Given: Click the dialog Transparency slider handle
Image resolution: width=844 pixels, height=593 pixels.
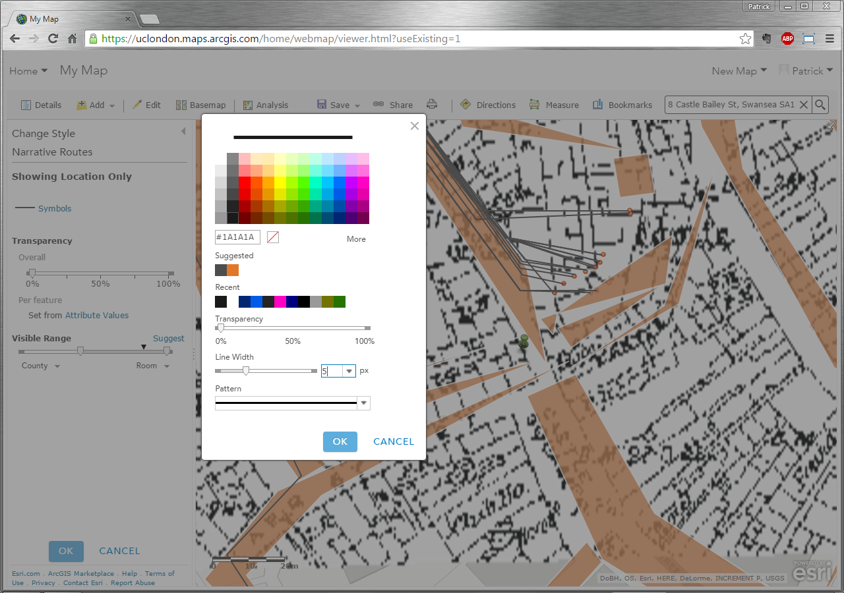Looking at the screenshot, I should point(220,327).
